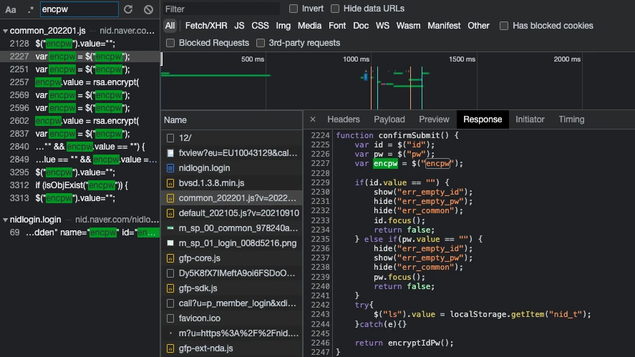Close the request details panel

pyautogui.click(x=313, y=119)
